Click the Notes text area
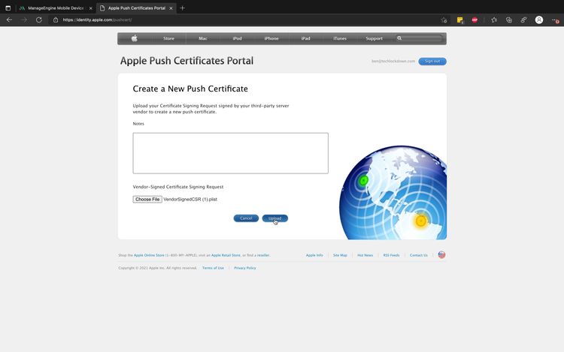Viewport: 564px width, 352px height. click(231, 153)
